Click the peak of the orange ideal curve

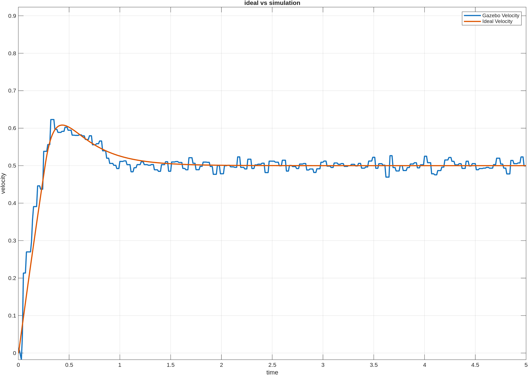pos(62,125)
